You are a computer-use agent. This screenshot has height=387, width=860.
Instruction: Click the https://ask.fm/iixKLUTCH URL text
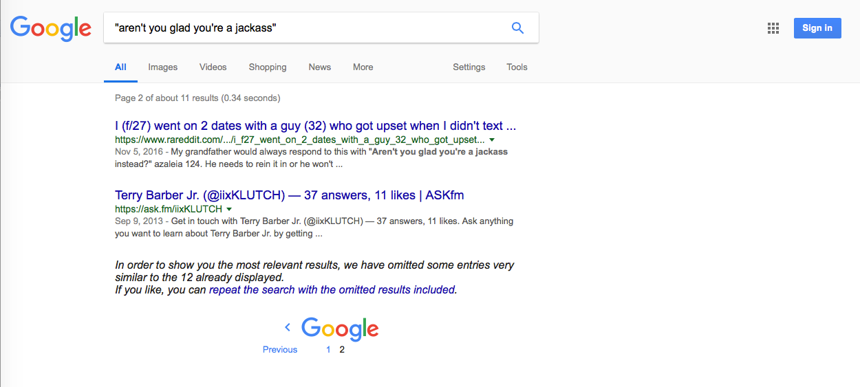click(169, 209)
